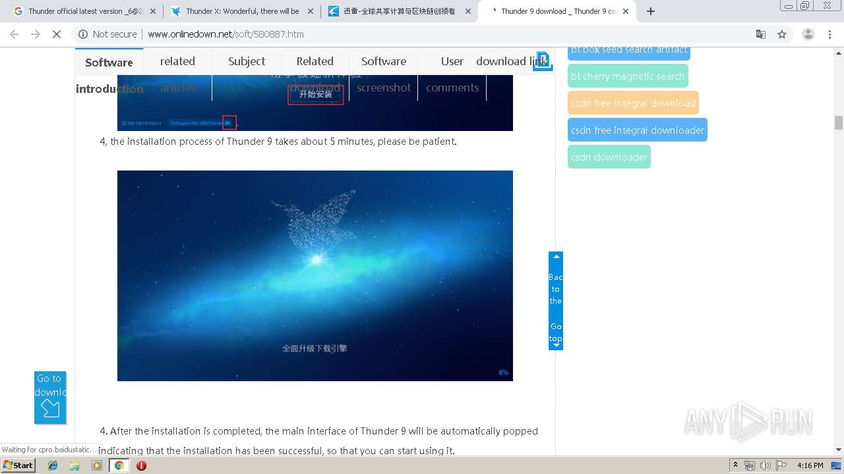Click the blue download document icon
This screenshot has height=474, width=844.
click(543, 61)
